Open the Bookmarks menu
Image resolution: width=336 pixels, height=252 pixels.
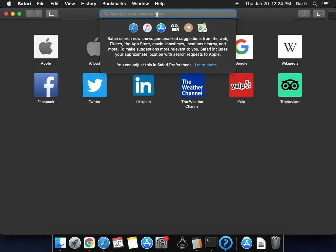coord(114,4)
